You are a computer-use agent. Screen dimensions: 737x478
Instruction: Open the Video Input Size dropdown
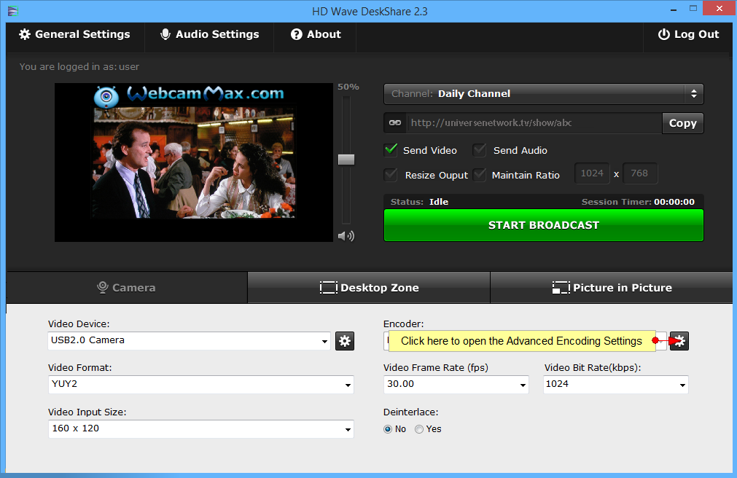(200, 428)
